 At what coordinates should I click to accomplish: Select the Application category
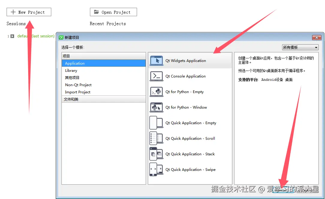104,63
